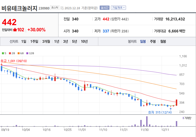
Task: Click the current price 442 in large red
Action: click(x=9, y=22)
